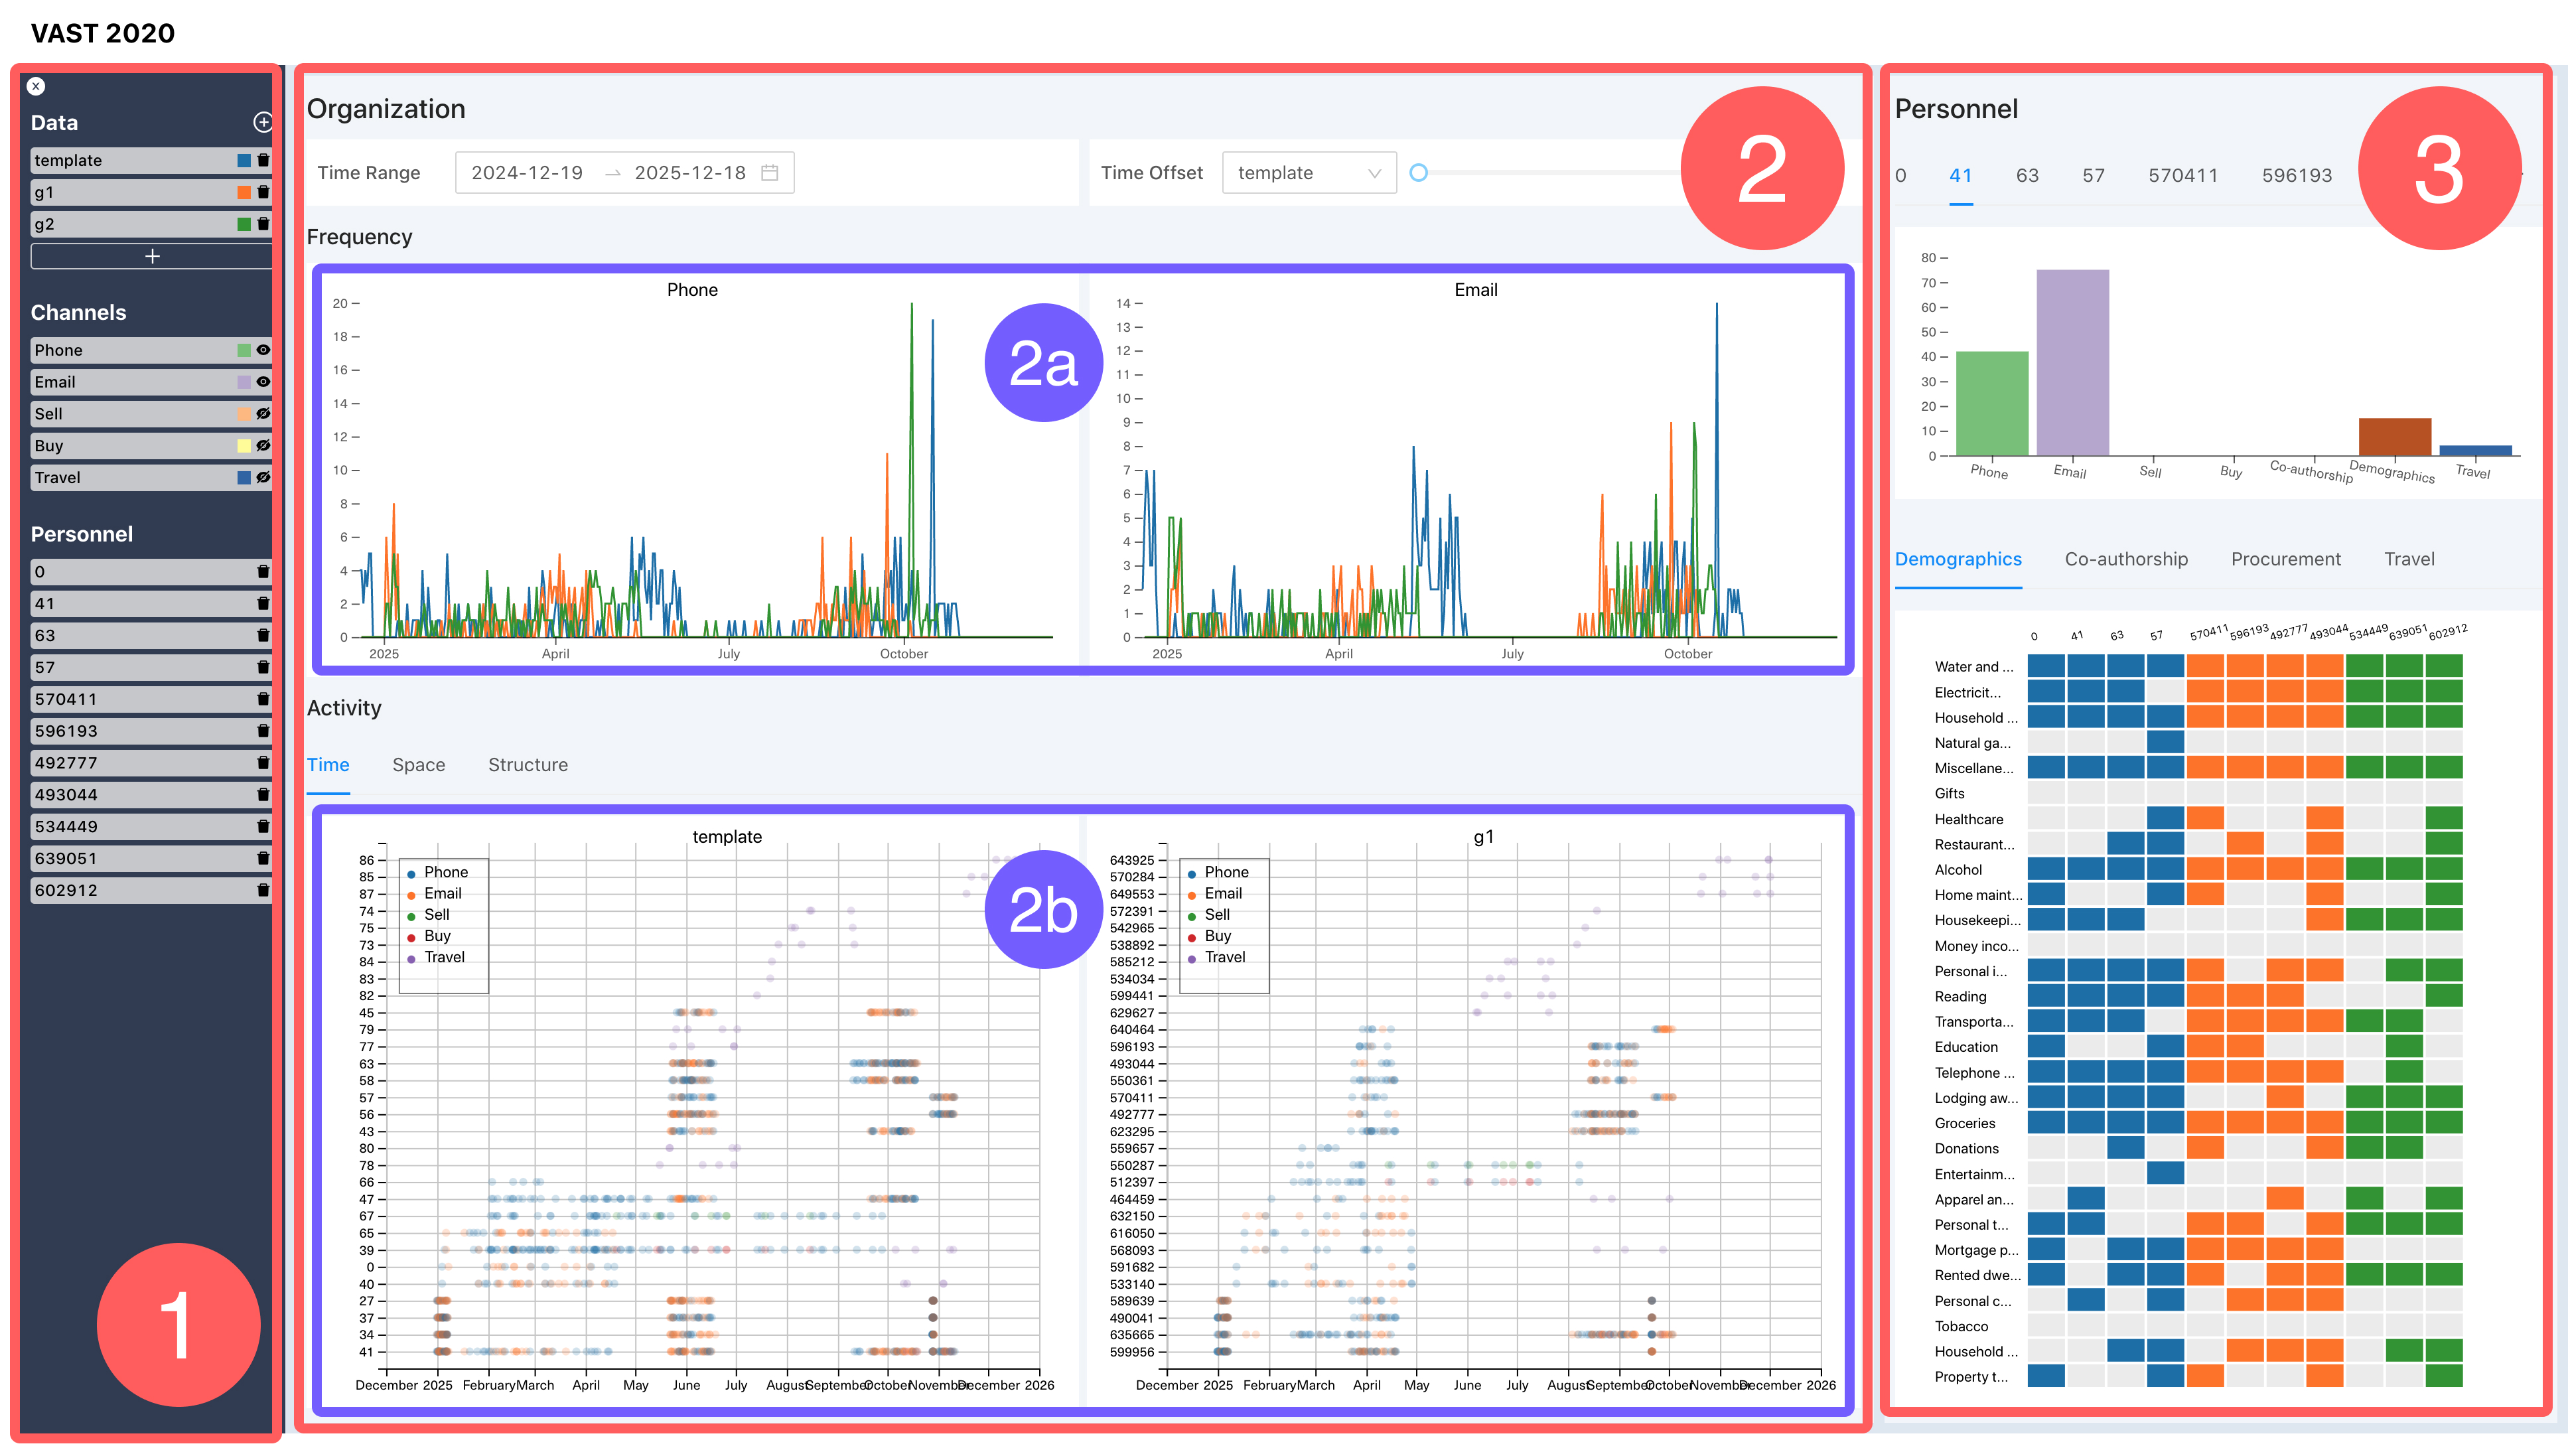Select personnel tab 570411
The height and width of the screenshot is (1456, 2568).
click(2182, 176)
